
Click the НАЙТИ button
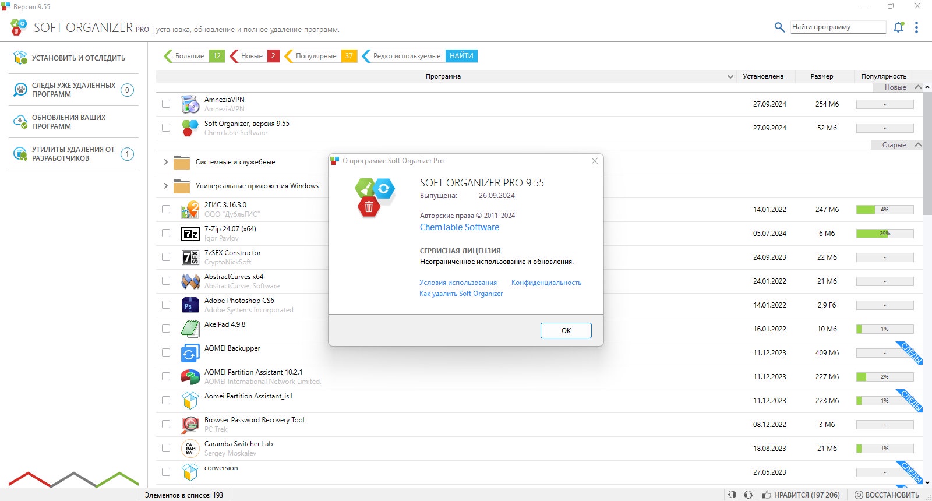pyautogui.click(x=461, y=56)
